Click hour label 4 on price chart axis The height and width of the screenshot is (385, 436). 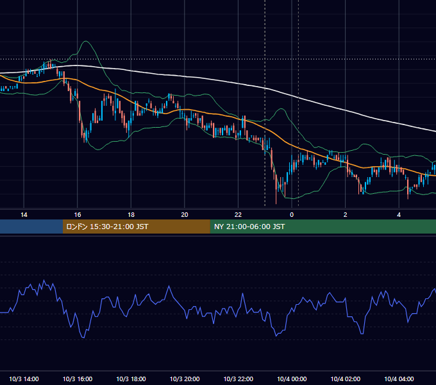399,215
